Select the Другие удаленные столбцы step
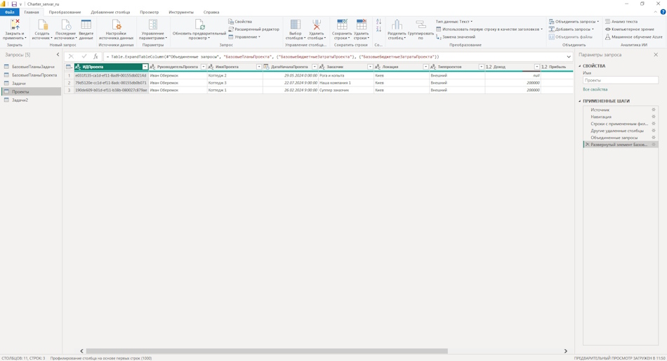667x361 pixels. coord(621,131)
